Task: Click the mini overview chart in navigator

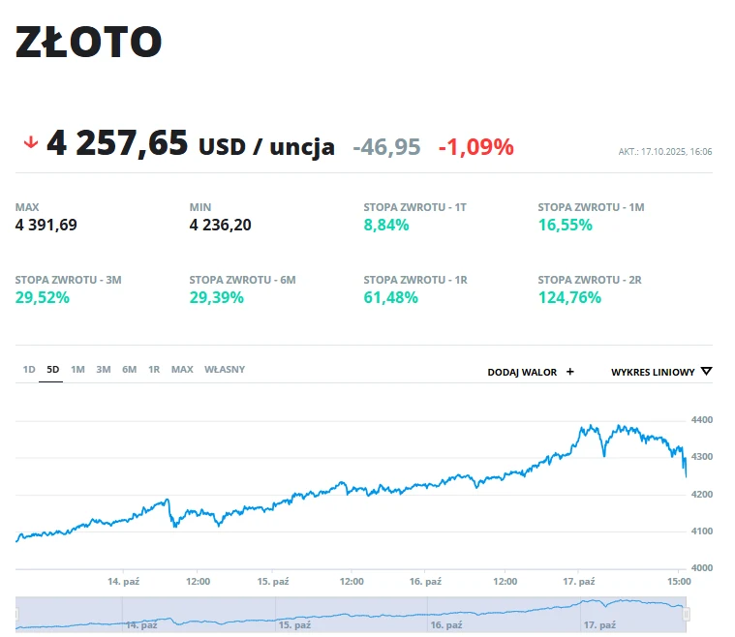Action: [349, 614]
